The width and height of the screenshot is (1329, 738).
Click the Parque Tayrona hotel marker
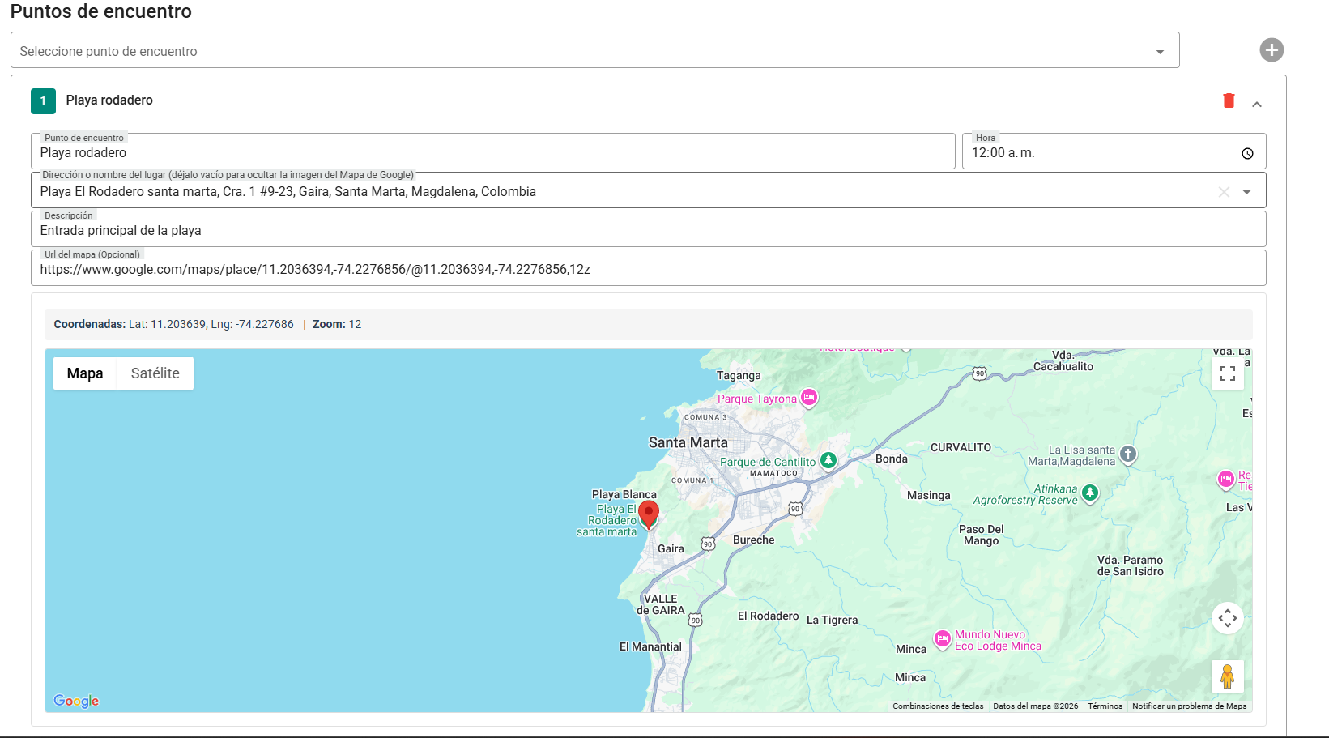[x=809, y=398]
